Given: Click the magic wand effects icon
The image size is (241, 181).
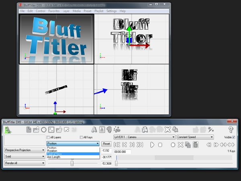Looking at the screenshot, I should (x=210, y=130).
